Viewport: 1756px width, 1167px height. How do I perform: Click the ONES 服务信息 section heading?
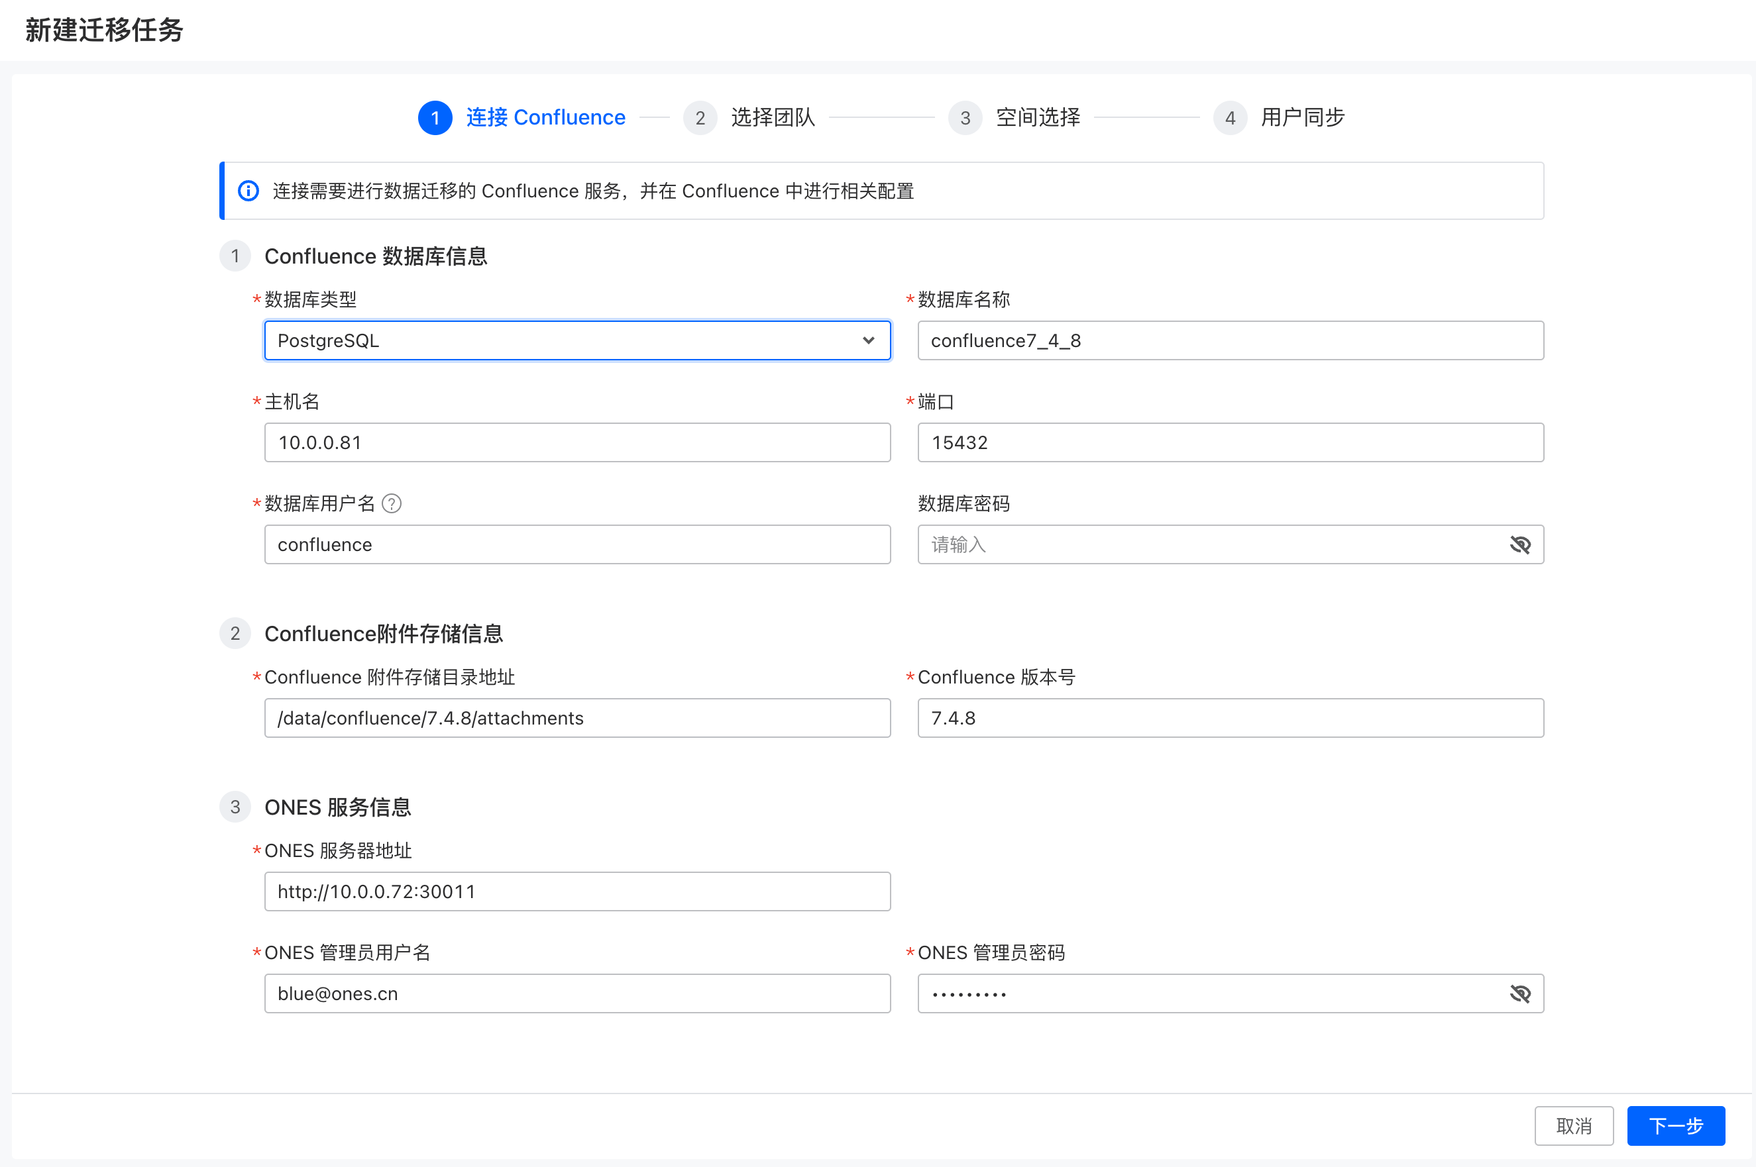coord(337,807)
